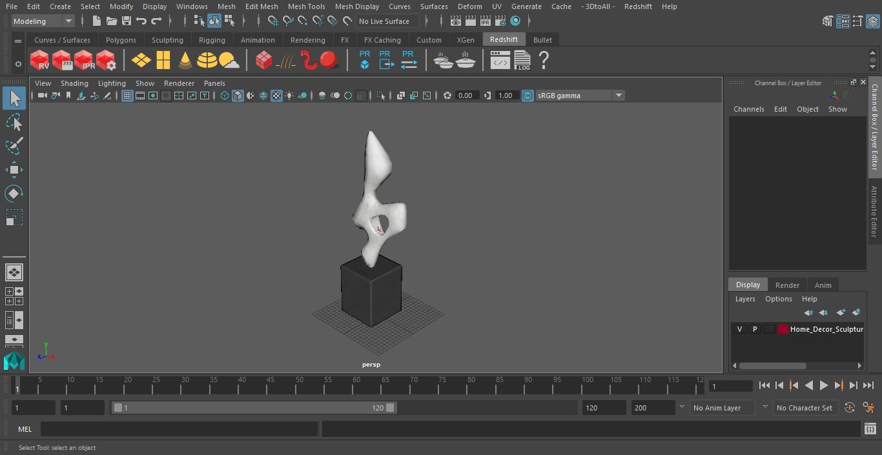882x455 pixels.
Task: Play animation forwards
Action: (824, 385)
